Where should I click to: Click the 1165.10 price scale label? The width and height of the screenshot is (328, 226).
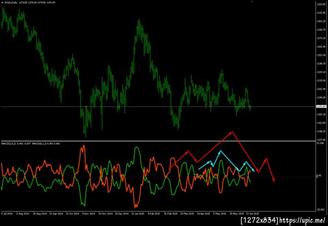[x=321, y=114]
